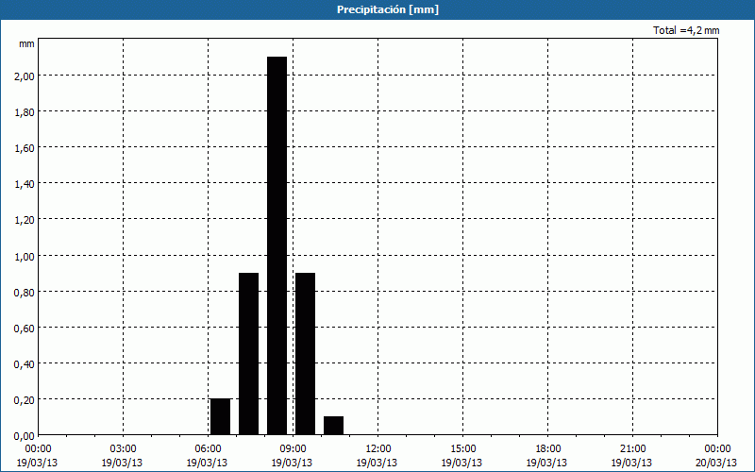The height and width of the screenshot is (472, 755).
Task: Click the 0,60 y-axis label
Action: coord(25,328)
